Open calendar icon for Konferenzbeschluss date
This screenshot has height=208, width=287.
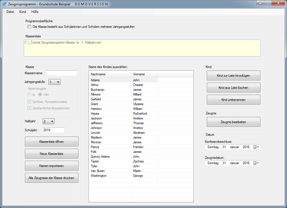coord(256,147)
